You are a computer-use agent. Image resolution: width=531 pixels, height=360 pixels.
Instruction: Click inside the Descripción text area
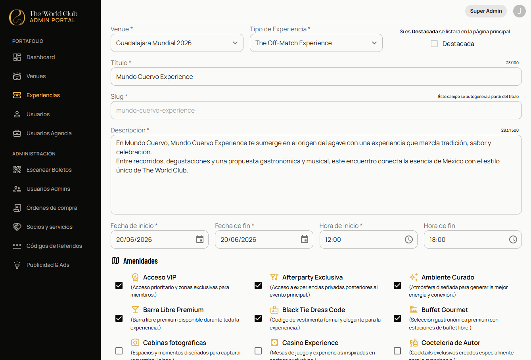click(316, 175)
